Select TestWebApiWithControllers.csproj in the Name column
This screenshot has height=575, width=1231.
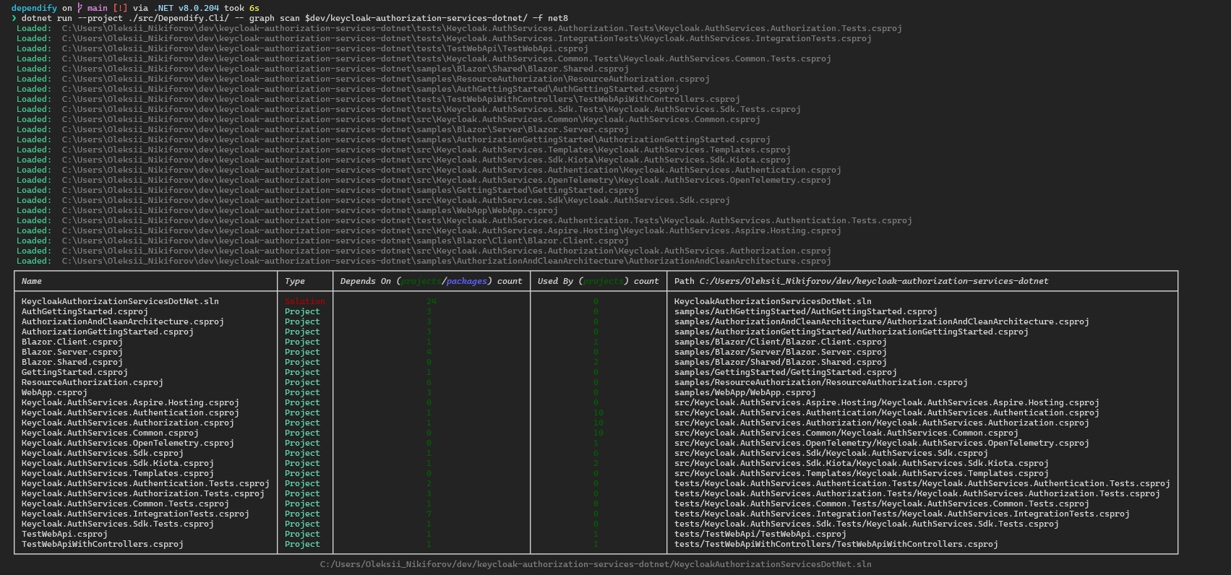(x=103, y=544)
